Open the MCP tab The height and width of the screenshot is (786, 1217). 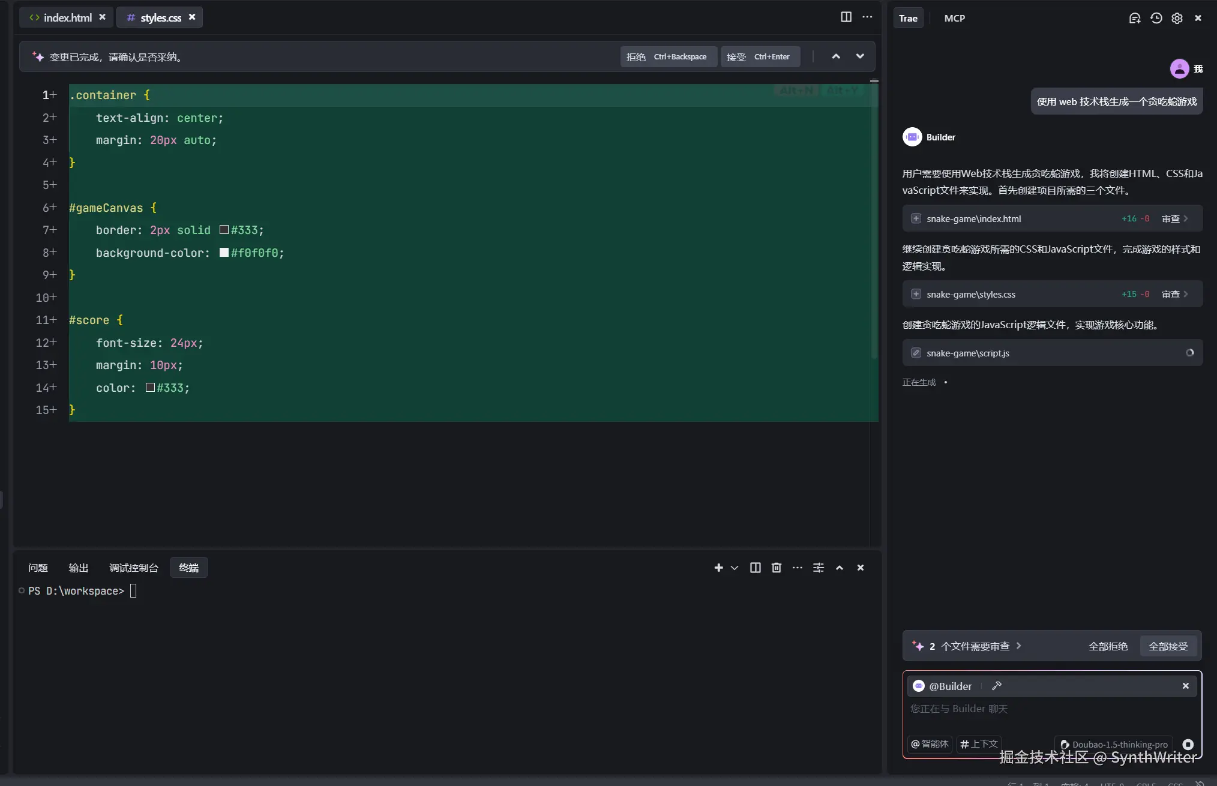click(954, 18)
